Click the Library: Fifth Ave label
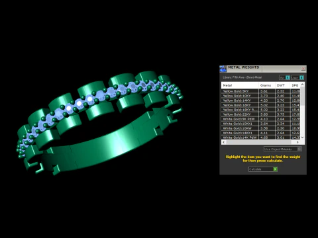 point(242,77)
